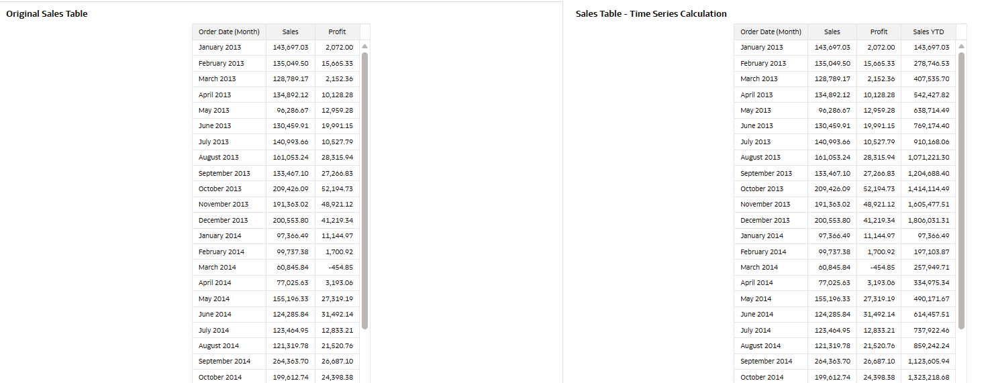Click the Time Series table vertical scrollbar thumb
Viewport: 988px width, 383px height.
[961, 190]
